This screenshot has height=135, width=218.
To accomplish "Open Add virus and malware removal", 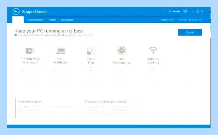I will tap(107, 102).
